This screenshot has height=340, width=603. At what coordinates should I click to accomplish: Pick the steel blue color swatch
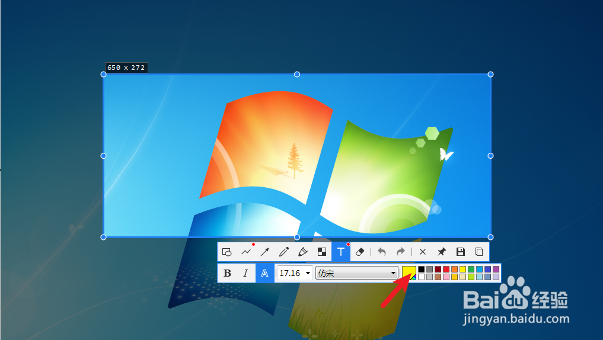coord(487,277)
